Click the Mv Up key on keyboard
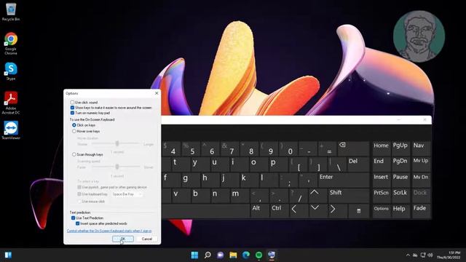The image size is (466, 262). pos(421,164)
